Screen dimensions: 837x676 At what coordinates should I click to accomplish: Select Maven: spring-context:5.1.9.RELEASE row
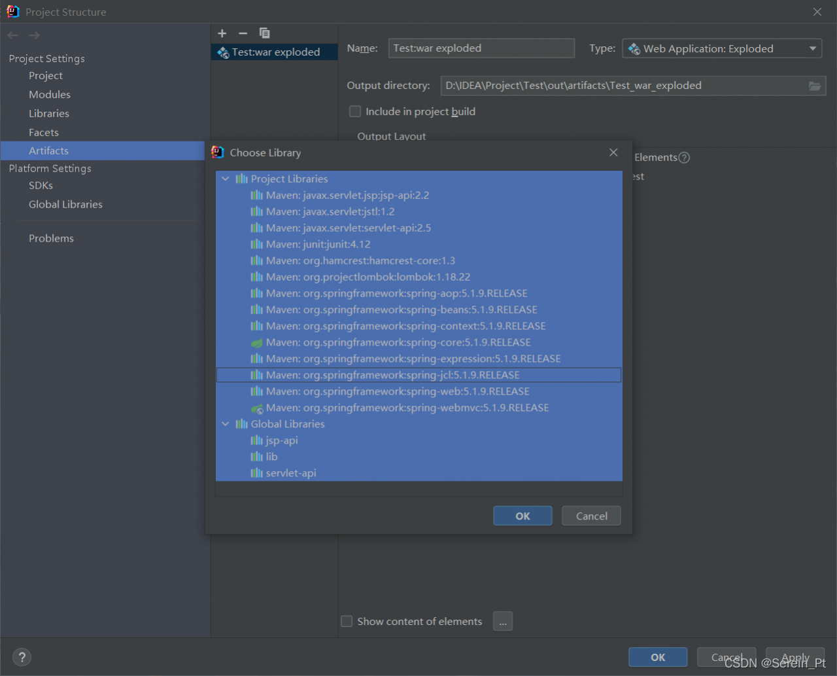[x=418, y=327]
